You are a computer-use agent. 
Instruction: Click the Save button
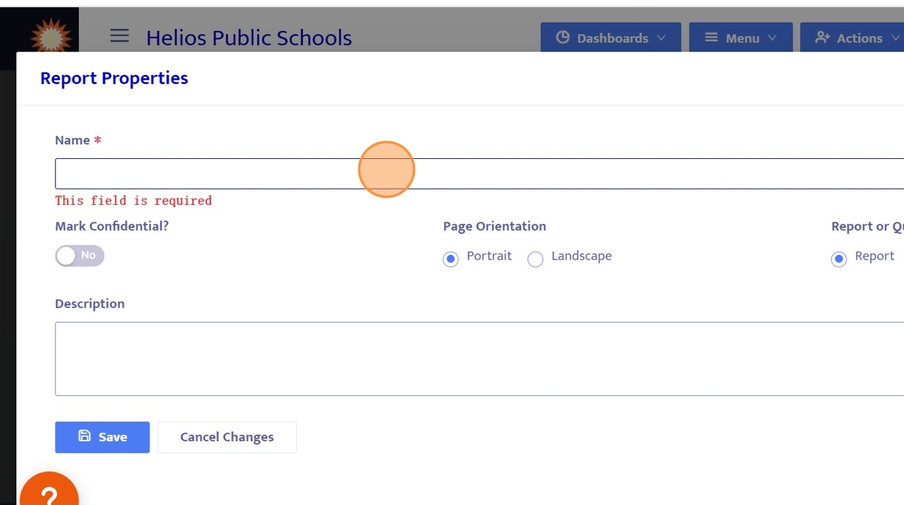[x=103, y=437]
